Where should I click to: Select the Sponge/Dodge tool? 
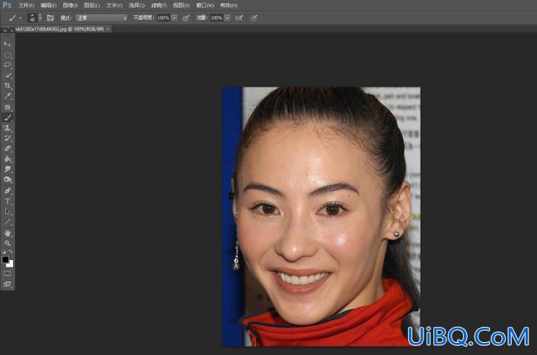click(x=8, y=179)
